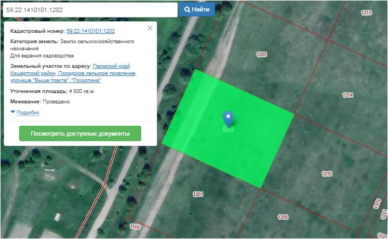The width and height of the screenshot is (388, 239).
Task: Click parcel label 1373 on the map
Action: (377, 203)
